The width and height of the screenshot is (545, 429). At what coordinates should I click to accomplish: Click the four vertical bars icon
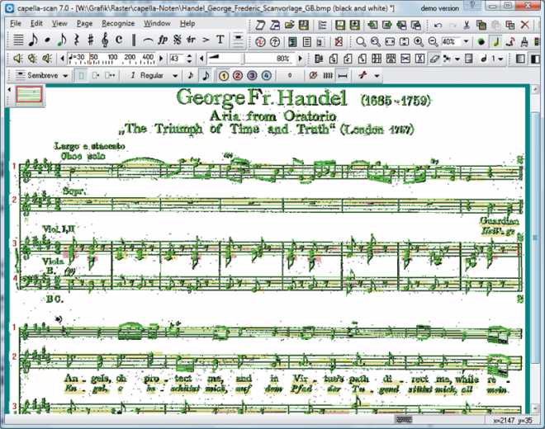[328, 75]
